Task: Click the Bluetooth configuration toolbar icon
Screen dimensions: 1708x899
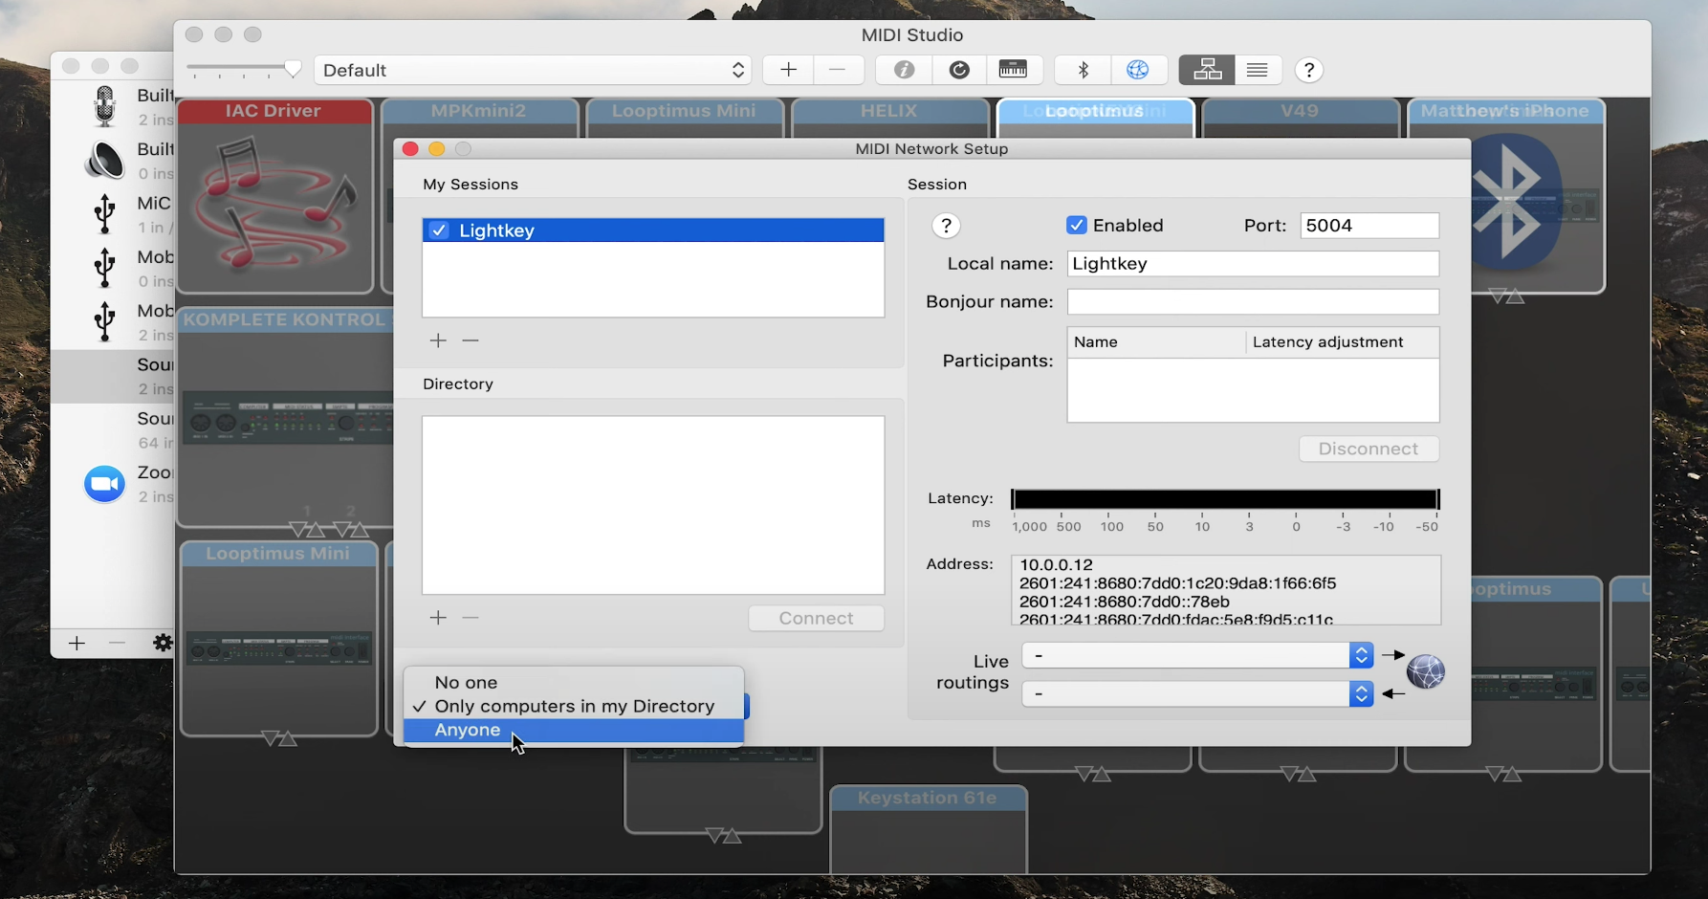Action: coord(1084,70)
